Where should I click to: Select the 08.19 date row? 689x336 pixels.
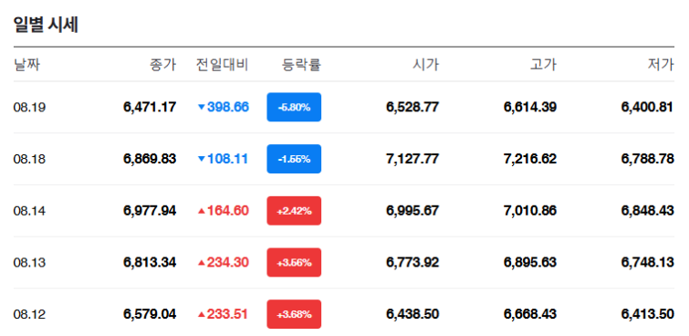(344, 107)
